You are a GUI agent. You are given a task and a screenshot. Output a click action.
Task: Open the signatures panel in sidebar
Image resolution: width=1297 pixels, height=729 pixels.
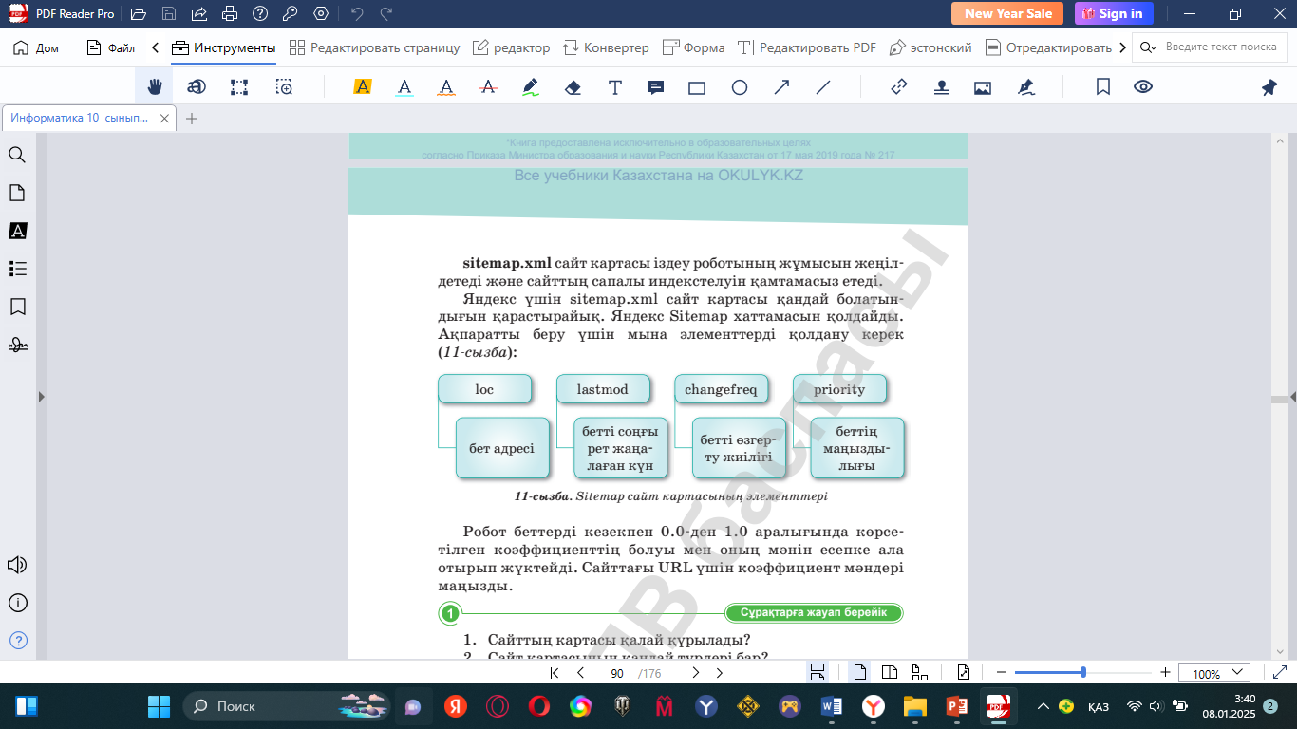pyautogui.click(x=17, y=345)
